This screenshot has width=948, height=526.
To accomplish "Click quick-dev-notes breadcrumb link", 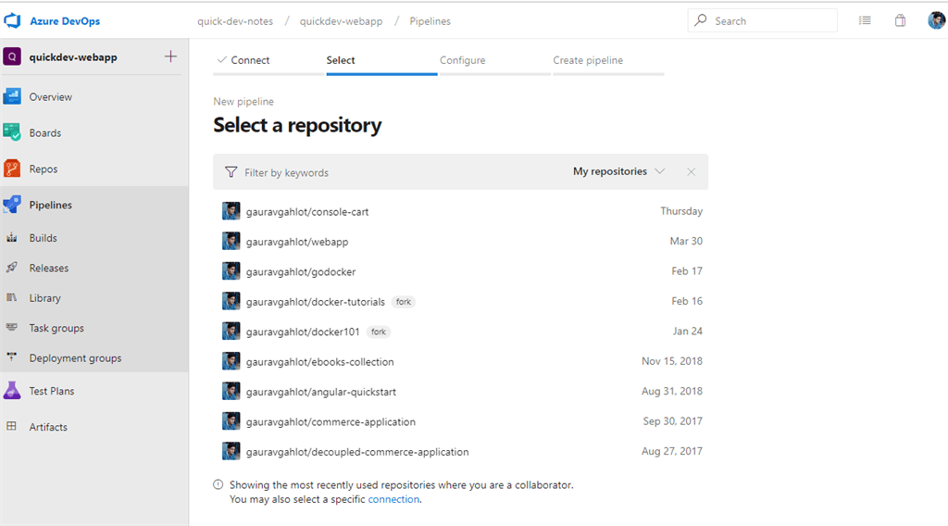I will pyautogui.click(x=235, y=21).
